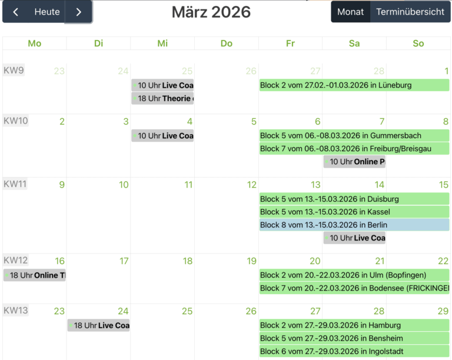The height and width of the screenshot is (360, 452).
Task: Open Block 2 event in Ulm (Bopfingen)
Action: [354, 275]
